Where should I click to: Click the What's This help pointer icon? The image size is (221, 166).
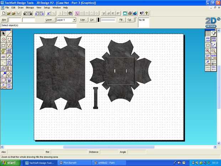click(x=142, y=13)
